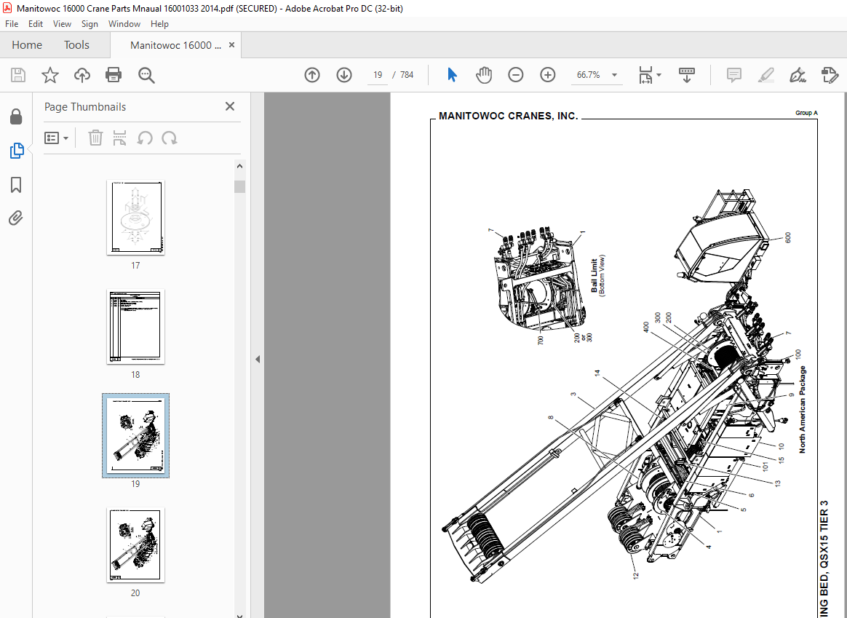Open the Sign menu
The image size is (847, 618).
[90, 24]
